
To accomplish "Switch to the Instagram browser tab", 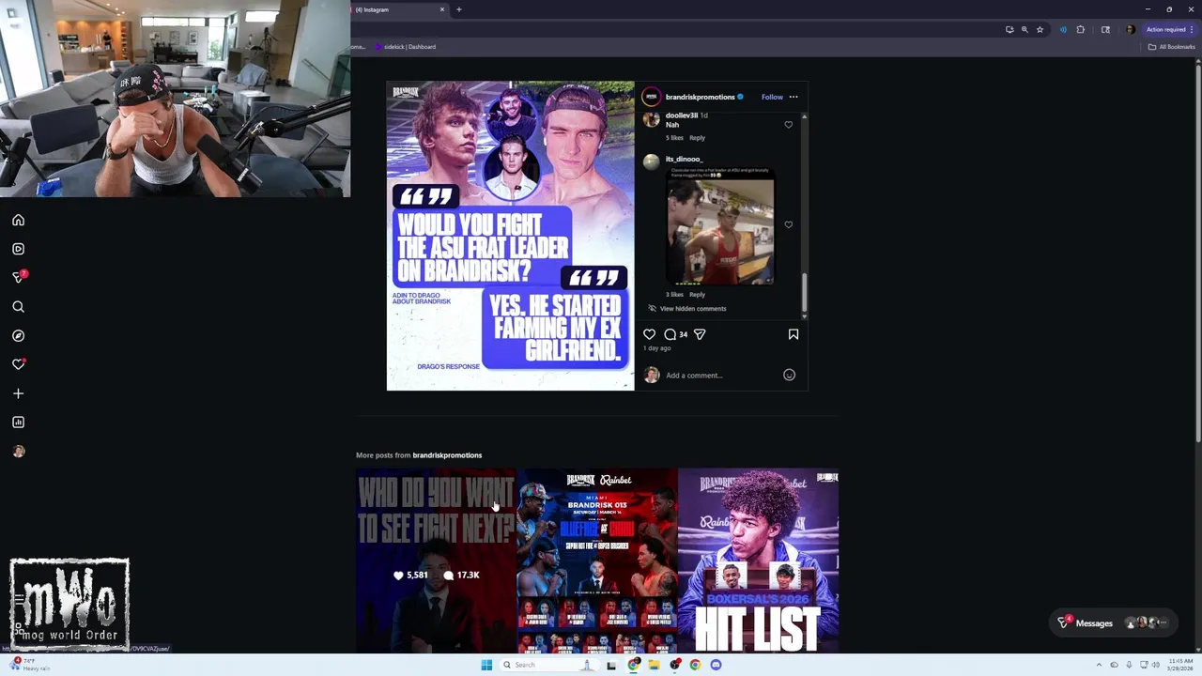I will click(399, 9).
